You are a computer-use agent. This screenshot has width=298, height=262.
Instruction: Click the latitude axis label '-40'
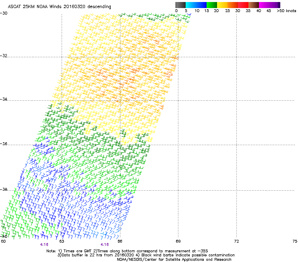click(4, 236)
